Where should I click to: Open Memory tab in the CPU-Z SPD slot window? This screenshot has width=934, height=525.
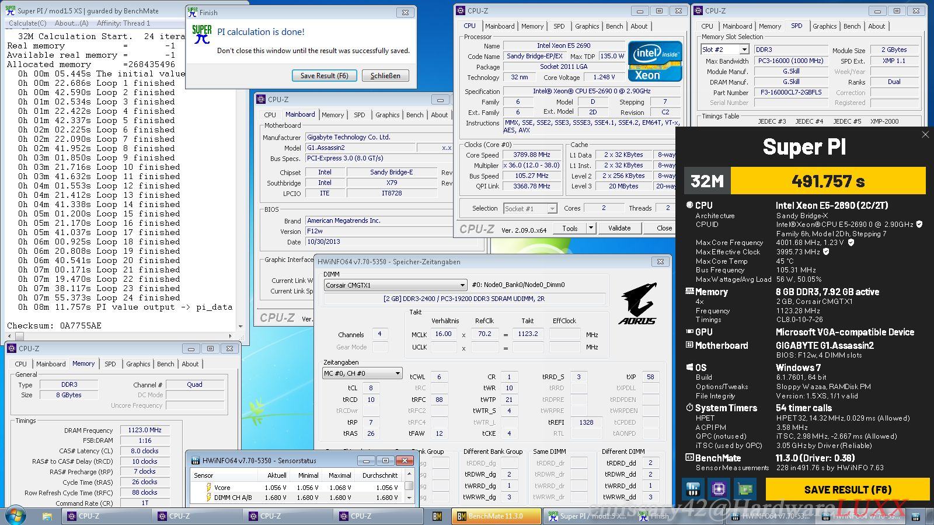click(x=769, y=26)
